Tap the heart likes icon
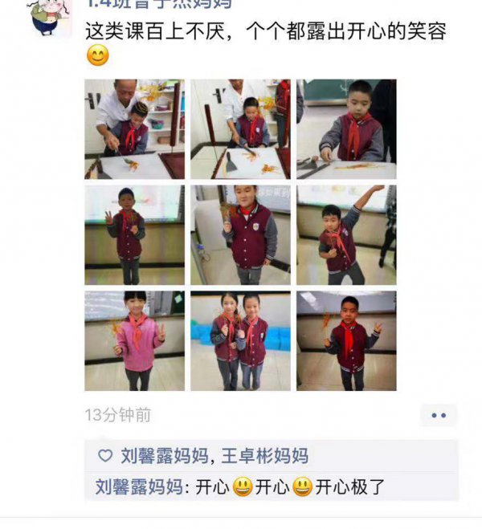Screen dimensions: 482x529 [105, 456]
